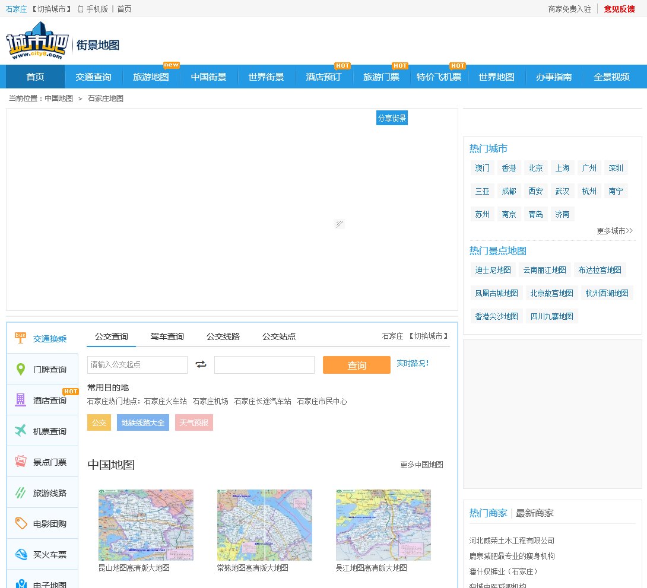Click the green location pin icon for 门牌查询
The height and width of the screenshot is (588, 647).
(21, 370)
